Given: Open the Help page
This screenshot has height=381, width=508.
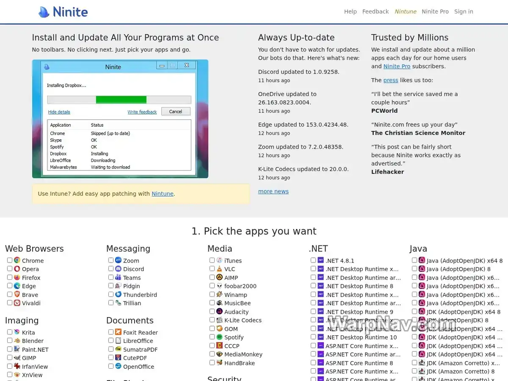Looking at the screenshot, I should (351, 11).
